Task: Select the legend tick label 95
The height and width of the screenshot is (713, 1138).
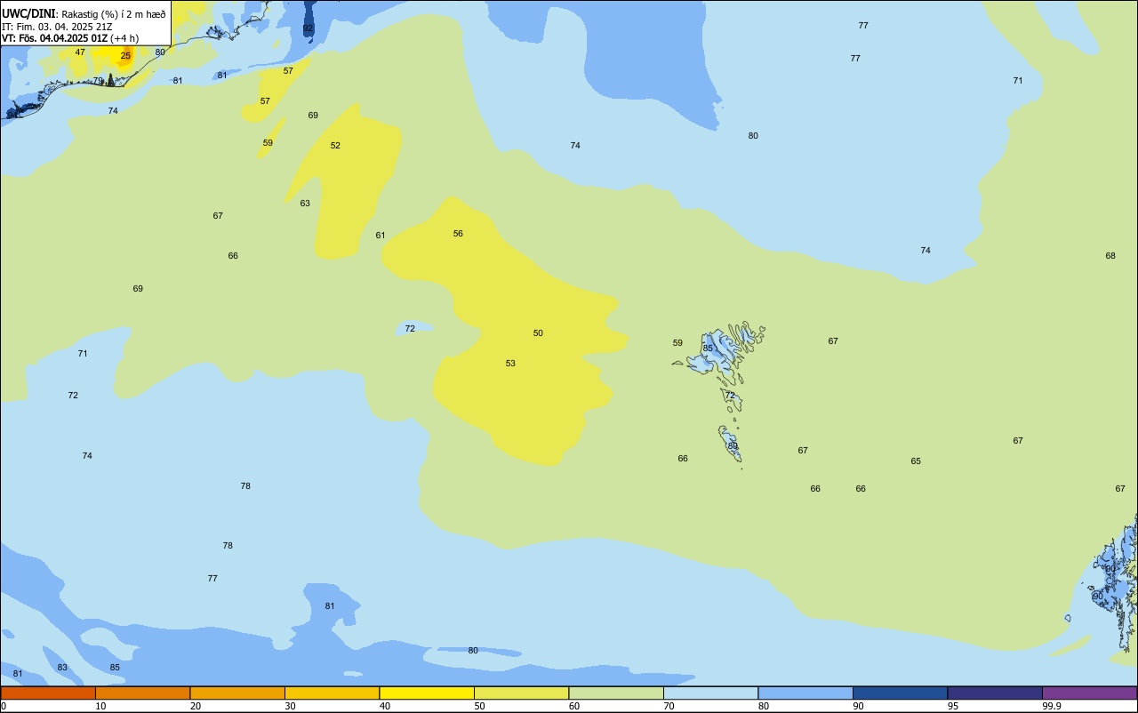Action: tap(953, 706)
